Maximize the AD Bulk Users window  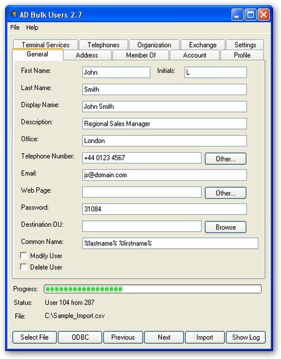click(x=251, y=15)
